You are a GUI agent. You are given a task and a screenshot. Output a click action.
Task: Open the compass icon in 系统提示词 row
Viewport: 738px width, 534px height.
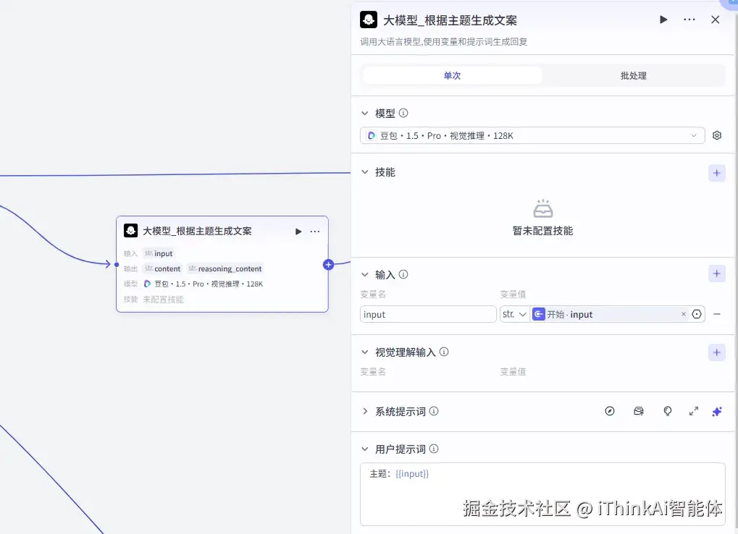610,411
